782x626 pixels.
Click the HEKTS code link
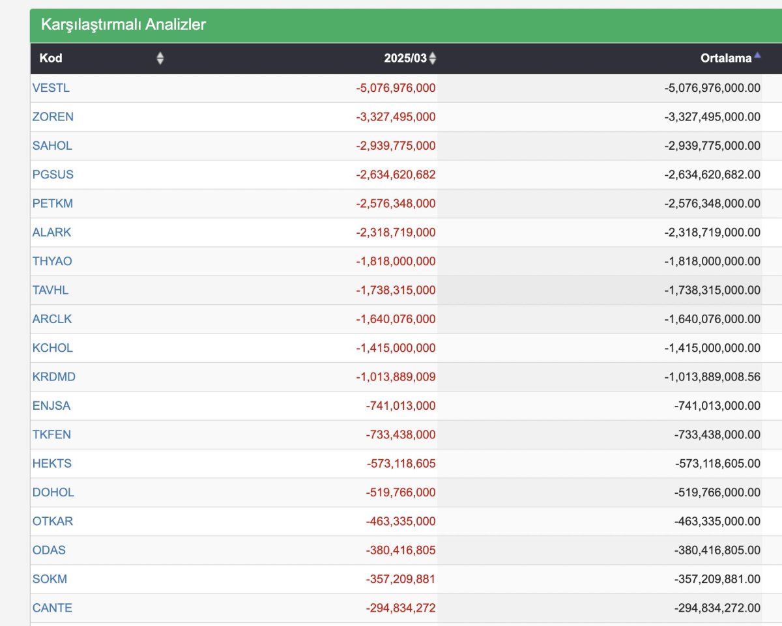(x=52, y=464)
